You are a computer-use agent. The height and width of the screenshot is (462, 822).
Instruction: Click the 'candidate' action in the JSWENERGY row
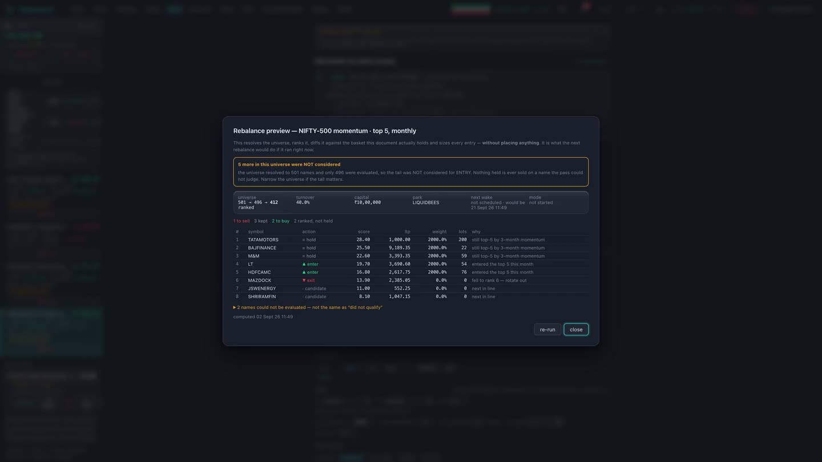pos(314,289)
